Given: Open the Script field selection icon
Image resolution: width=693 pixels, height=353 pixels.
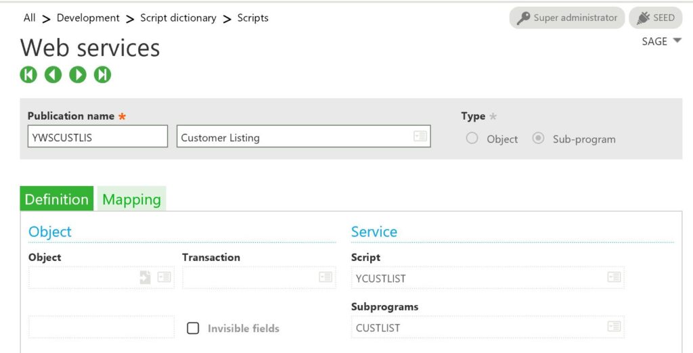Looking at the screenshot, I should click(x=614, y=277).
